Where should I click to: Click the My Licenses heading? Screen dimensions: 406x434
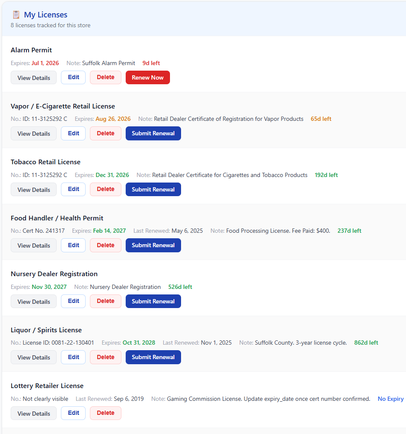click(x=46, y=14)
